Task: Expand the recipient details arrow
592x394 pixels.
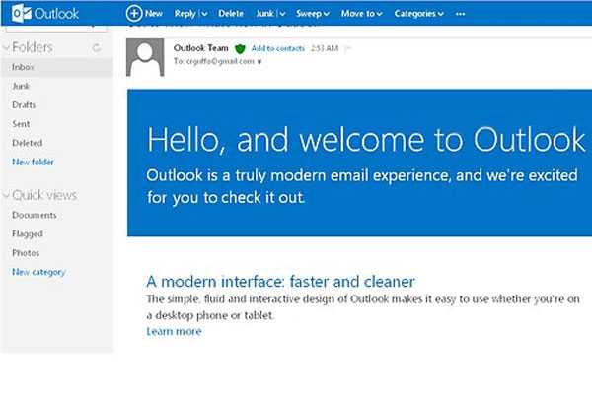Action: [259, 62]
